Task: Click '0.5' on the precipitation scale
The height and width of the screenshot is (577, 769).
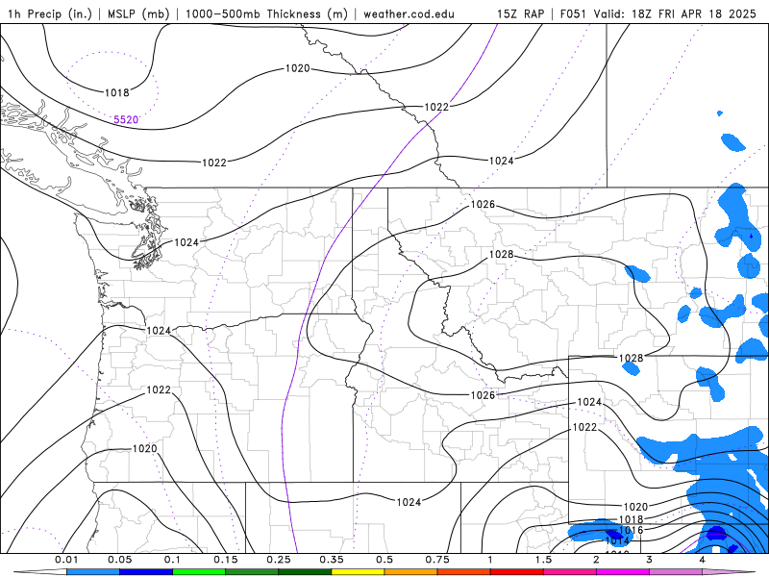Action: 384,560
